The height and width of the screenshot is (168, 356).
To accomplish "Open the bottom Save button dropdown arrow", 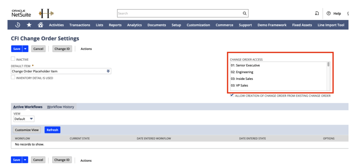I will (x=25, y=160).
